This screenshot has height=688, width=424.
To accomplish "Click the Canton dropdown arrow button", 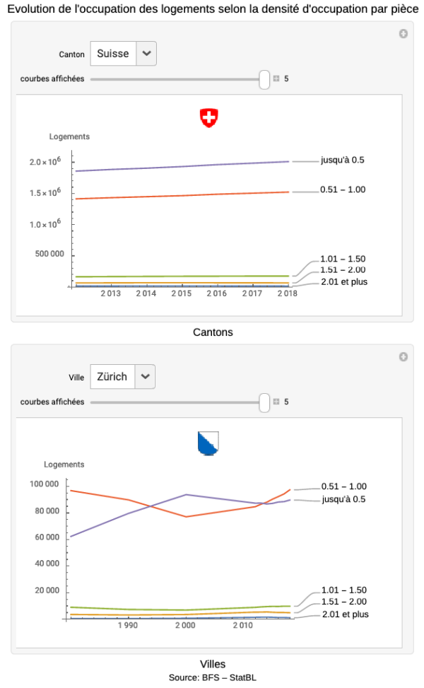I will 146,54.
